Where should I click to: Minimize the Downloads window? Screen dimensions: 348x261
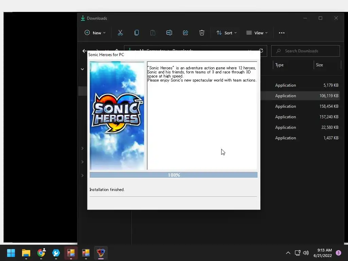coord(305,18)
